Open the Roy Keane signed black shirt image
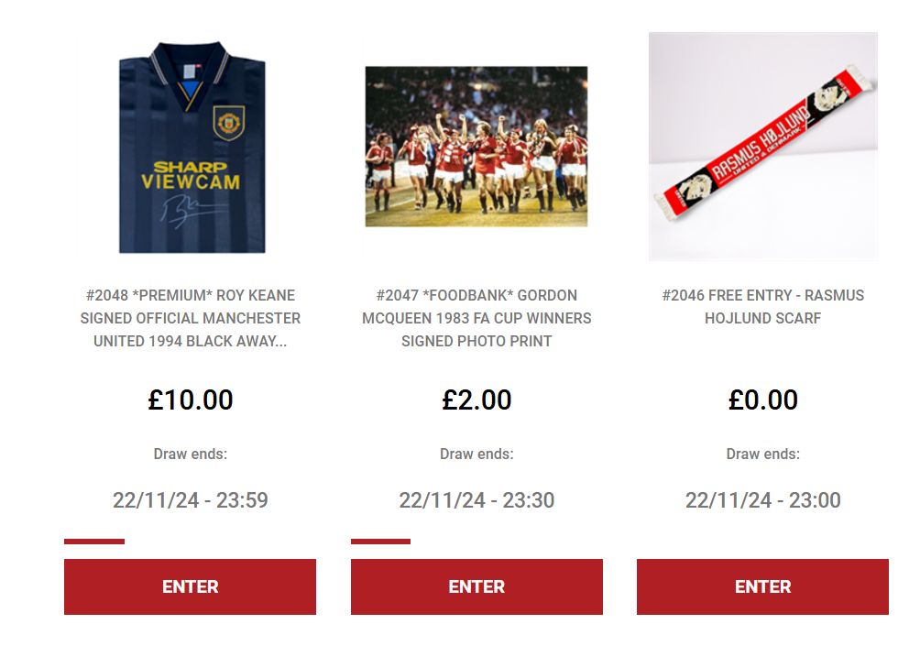Viewport: 920px width, 646px height. click(x=191, y=146)
